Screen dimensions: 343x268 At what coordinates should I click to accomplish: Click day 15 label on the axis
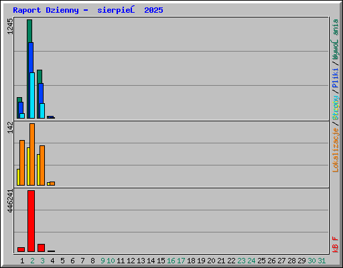coord(161,261)
